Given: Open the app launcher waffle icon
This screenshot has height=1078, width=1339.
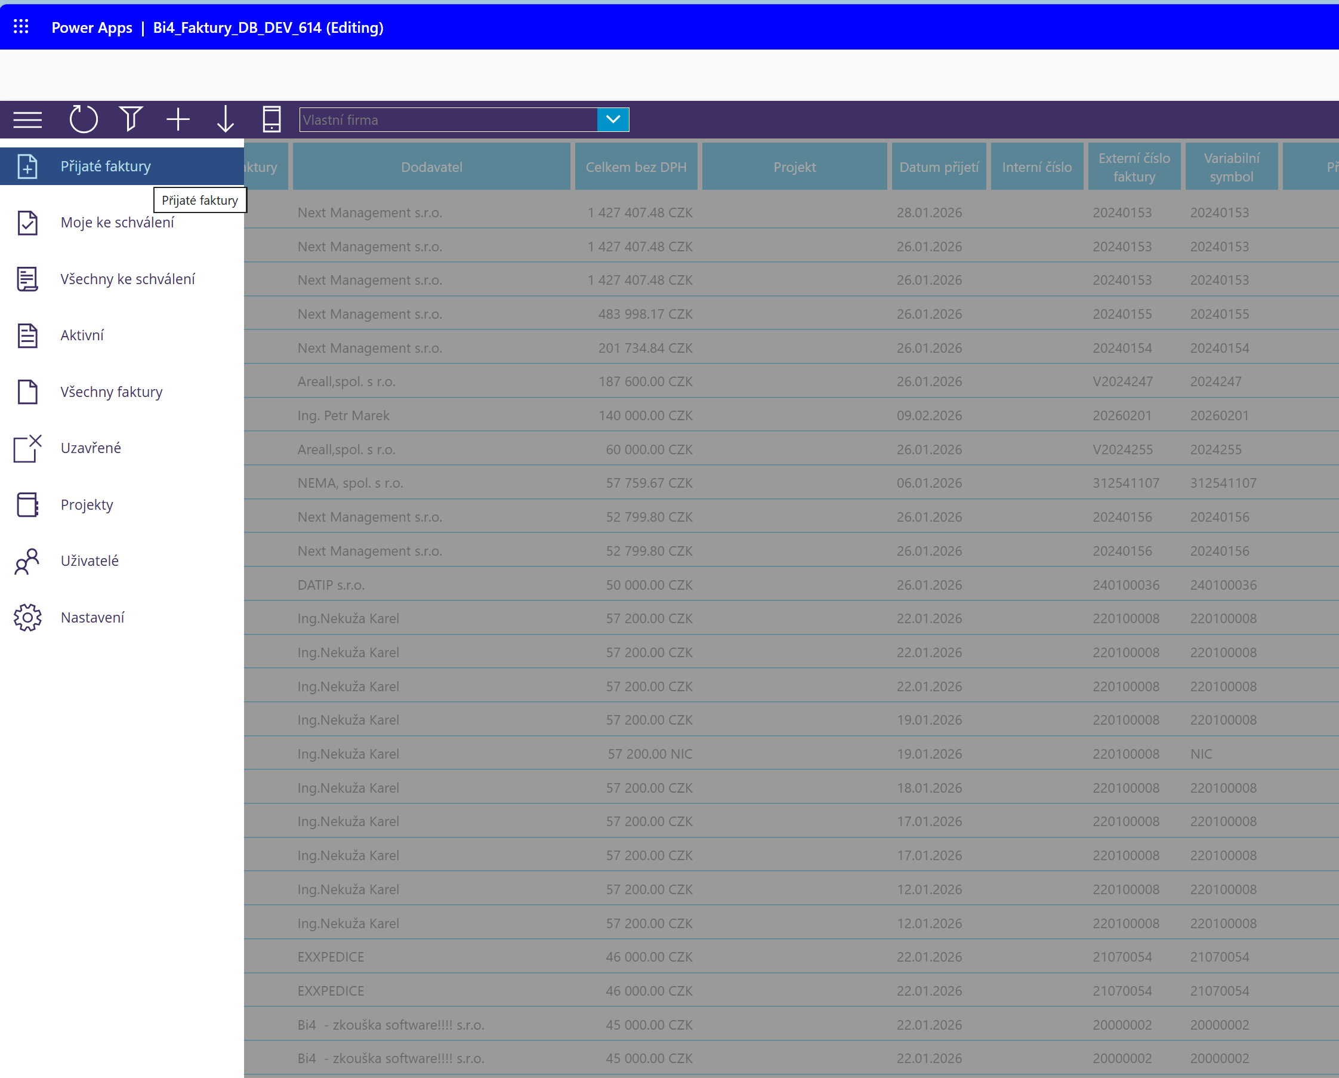Looking at the screenshot, I should pos(21,27).
